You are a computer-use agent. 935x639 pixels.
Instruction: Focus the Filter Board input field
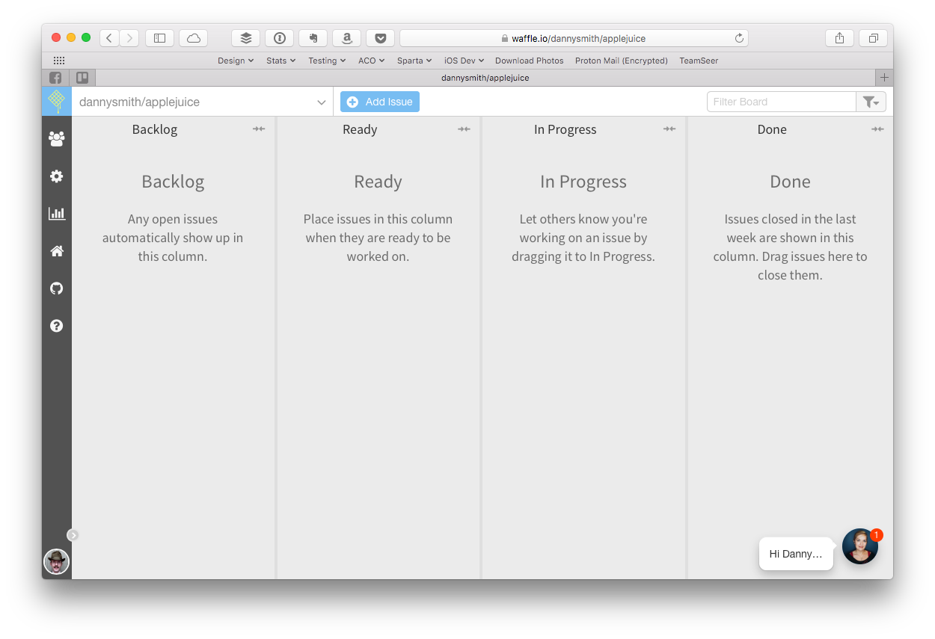coord(781,102)
